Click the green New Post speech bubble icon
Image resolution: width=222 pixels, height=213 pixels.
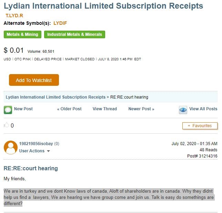[8, 110]
